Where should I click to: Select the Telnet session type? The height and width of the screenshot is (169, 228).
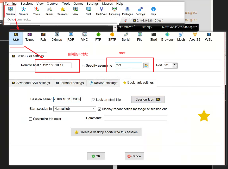(29, 37)
